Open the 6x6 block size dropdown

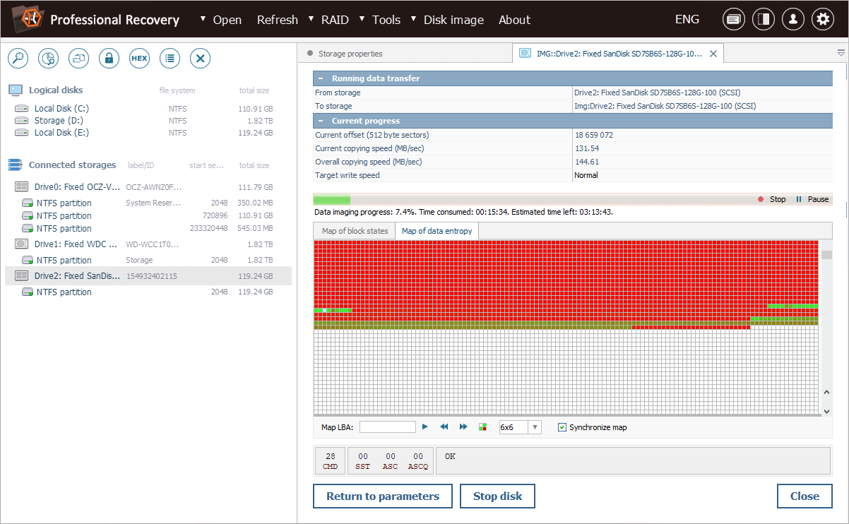[535, 427]
